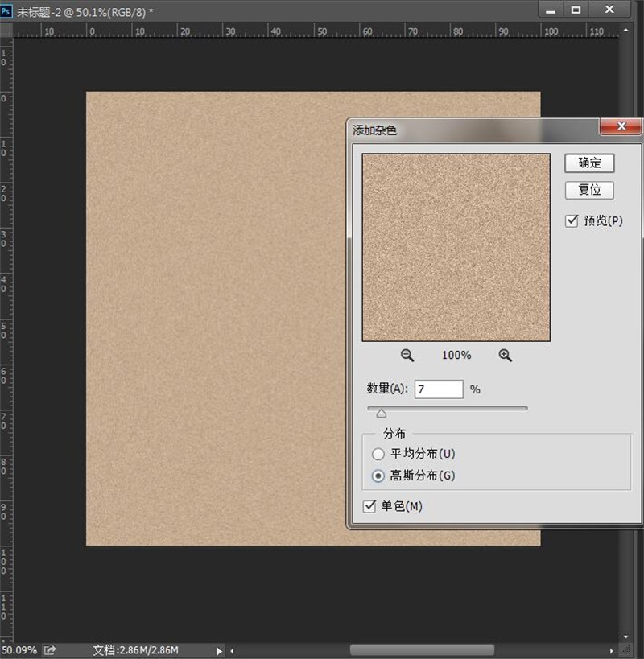
Task: Minimize the document window
Action: click(551, 10)
